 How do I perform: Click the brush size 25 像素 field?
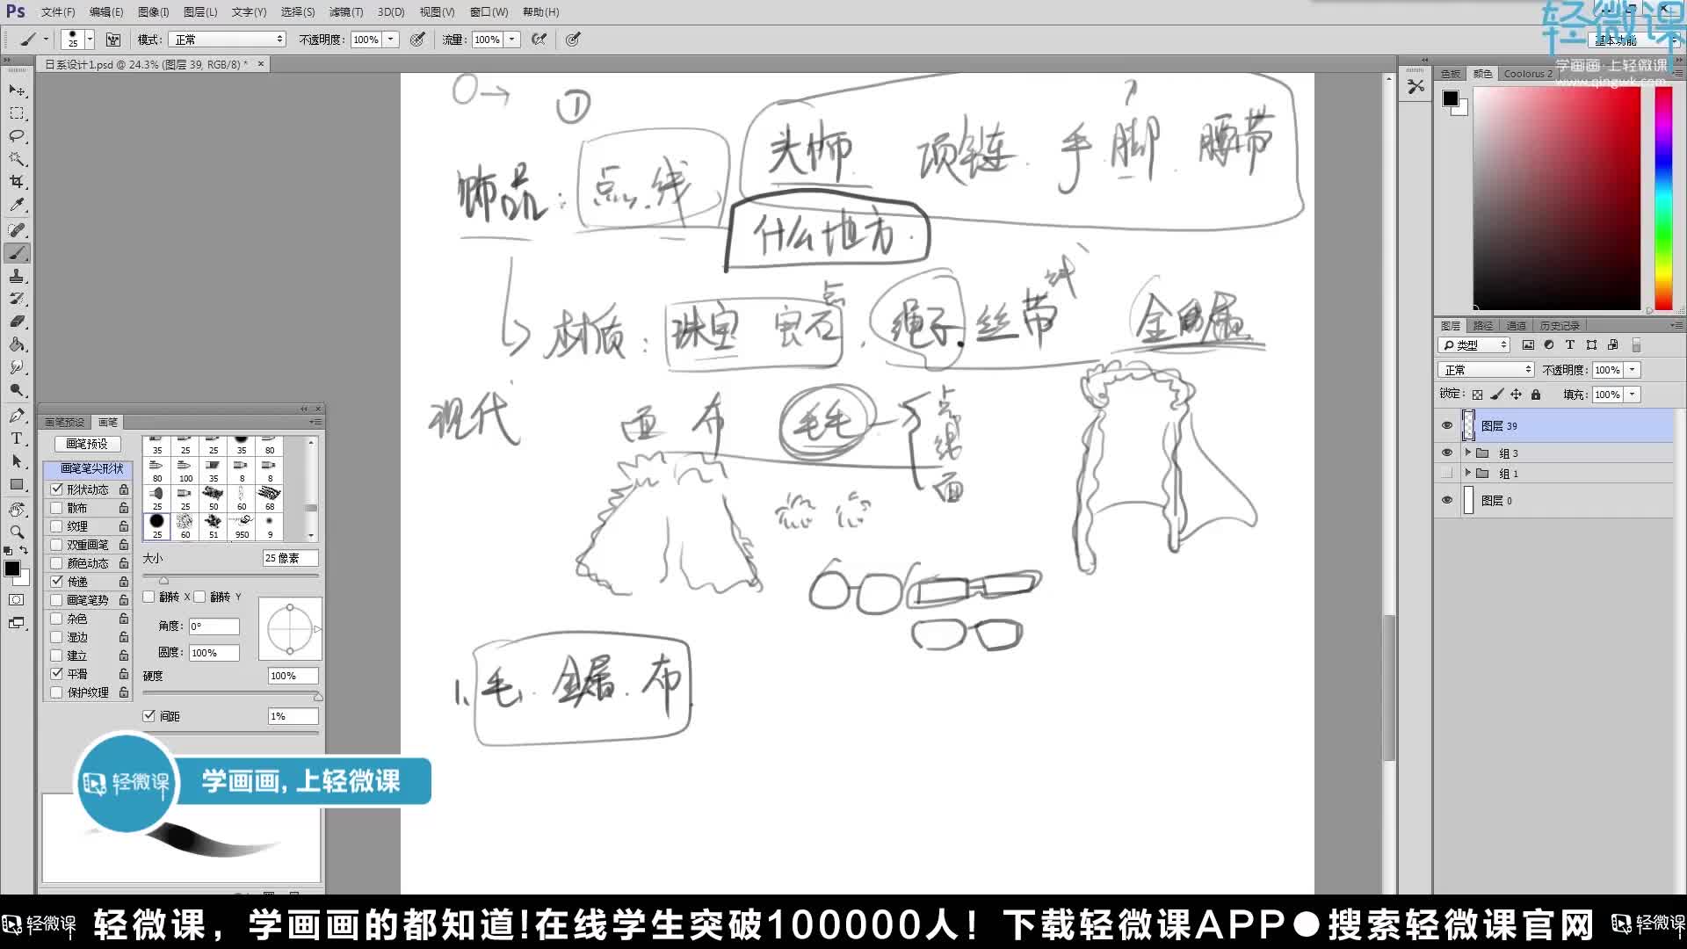[x=290, y=558]
